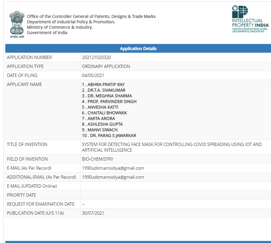The height and width of the screenshot is (243, 271).
Task: Click the publication date 30/07/2021
Action: pyautogui.click(x=93, y=213)
